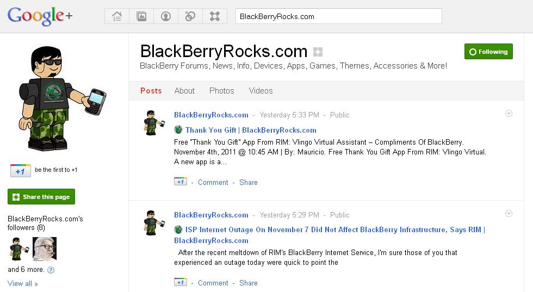This screenshot has height=292, width=533.
Task: Comment on the Thank You Gift post
Action: (x=213, y=182)
